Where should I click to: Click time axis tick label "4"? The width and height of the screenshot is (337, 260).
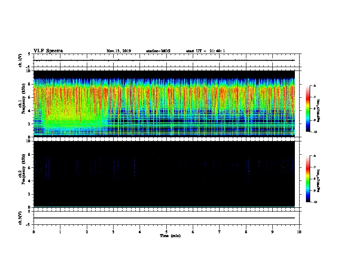(x=140, y=232)
